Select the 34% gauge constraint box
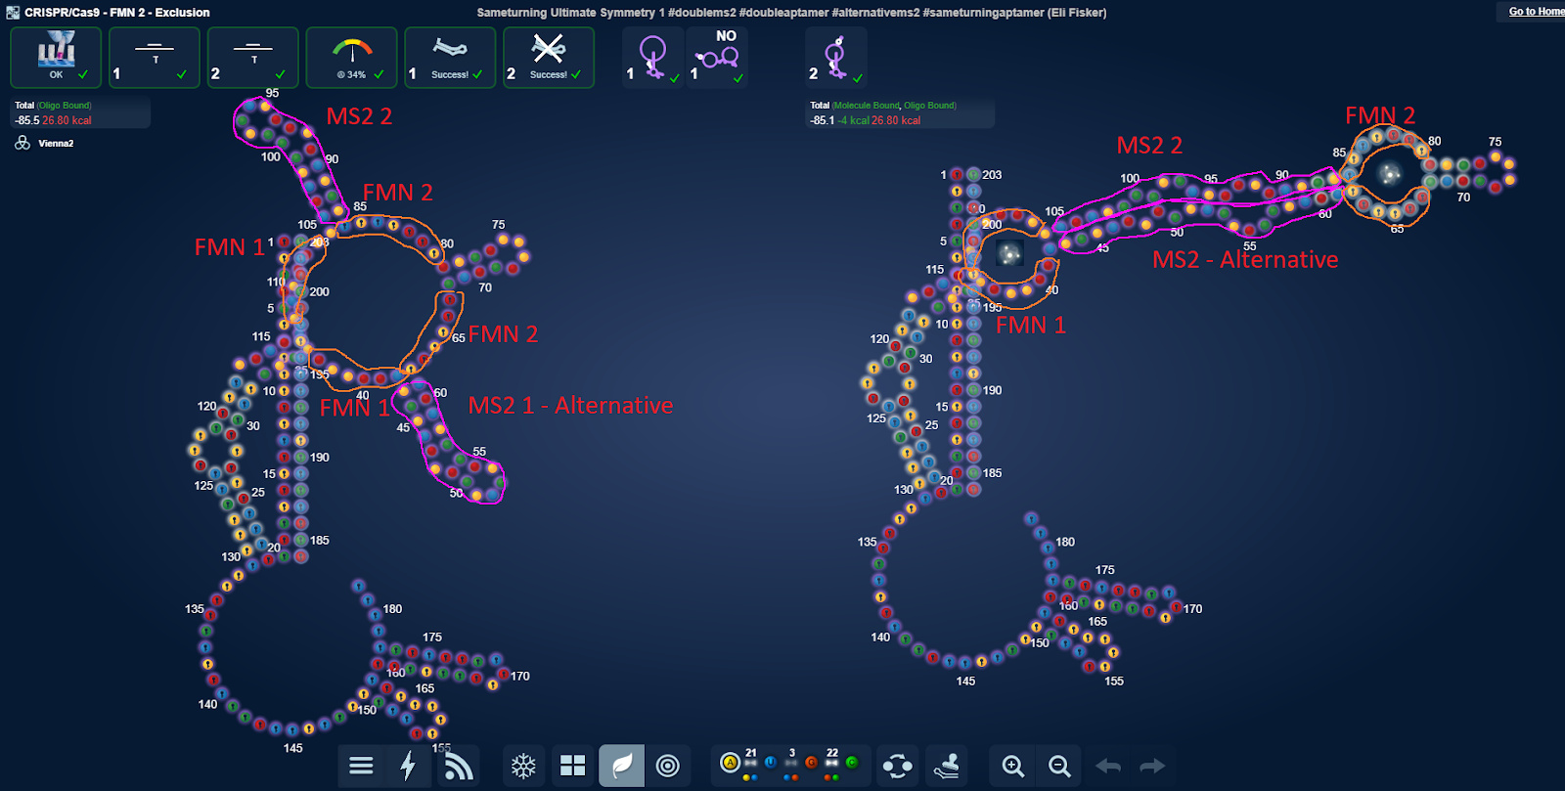Viewport: 1565px width, 791px height. point(352,58)
